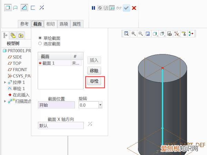Click the 草绘 button
The width and height of the screenshot is (207, 155).
coord(94,81)
